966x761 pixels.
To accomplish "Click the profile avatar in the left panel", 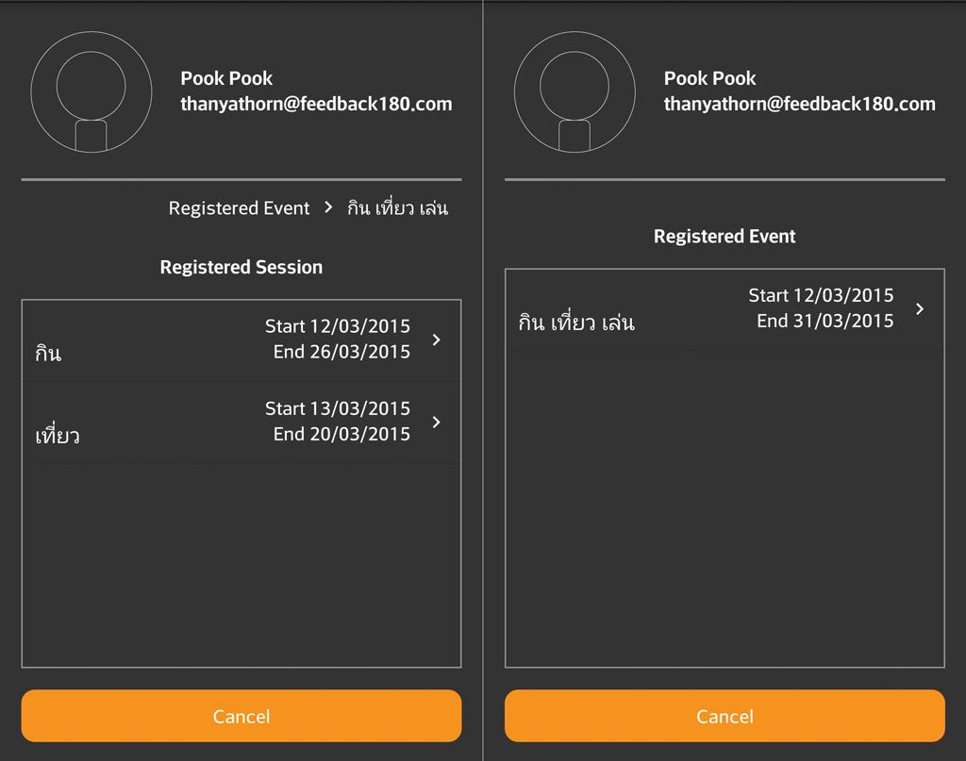I will [92, 92].
